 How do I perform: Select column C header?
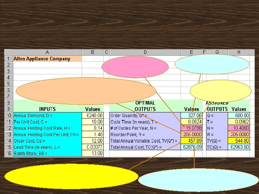click(106, 52)
